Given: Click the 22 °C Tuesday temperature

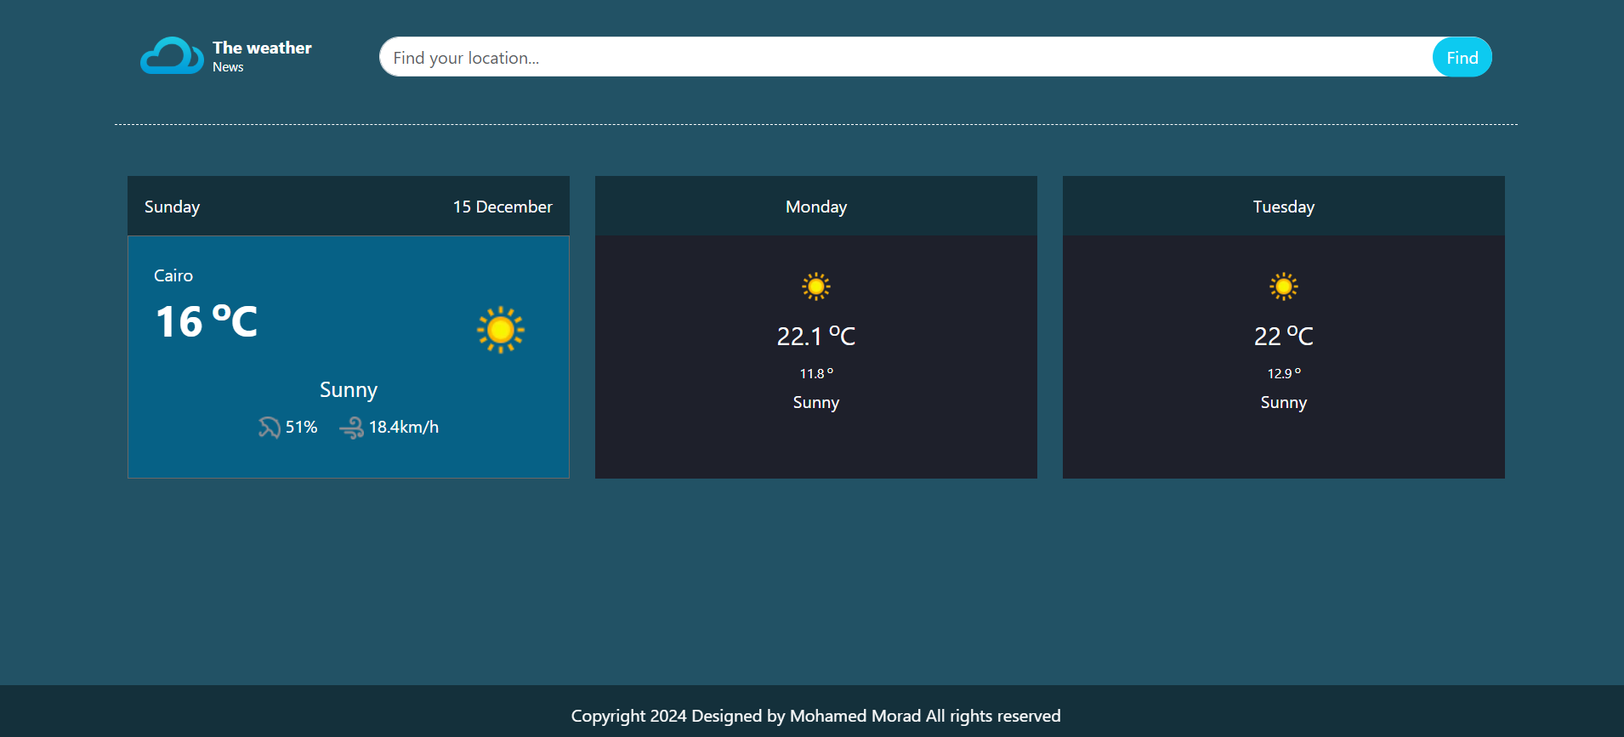Looking at the screenshot, I should 1284,336.
